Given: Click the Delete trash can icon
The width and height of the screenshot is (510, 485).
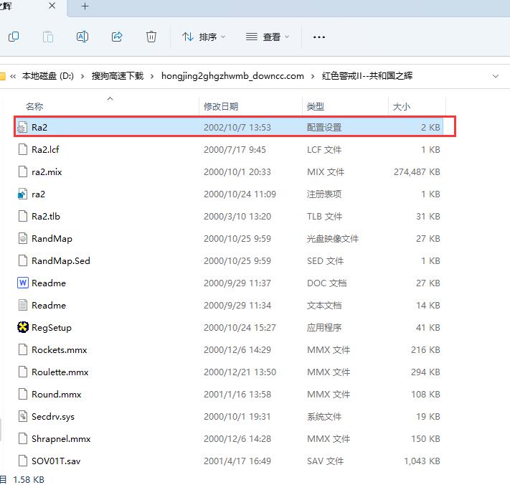Looking at the screenshot, I should click(x=151, y=37).
